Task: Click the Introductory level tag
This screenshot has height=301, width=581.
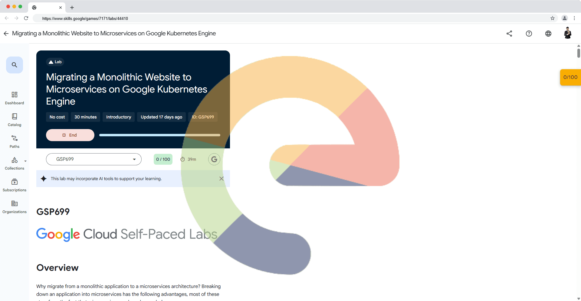Action: (119, 117)
